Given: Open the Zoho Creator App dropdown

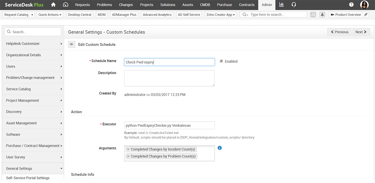Looking at the screenshot, I should [221, 15].
